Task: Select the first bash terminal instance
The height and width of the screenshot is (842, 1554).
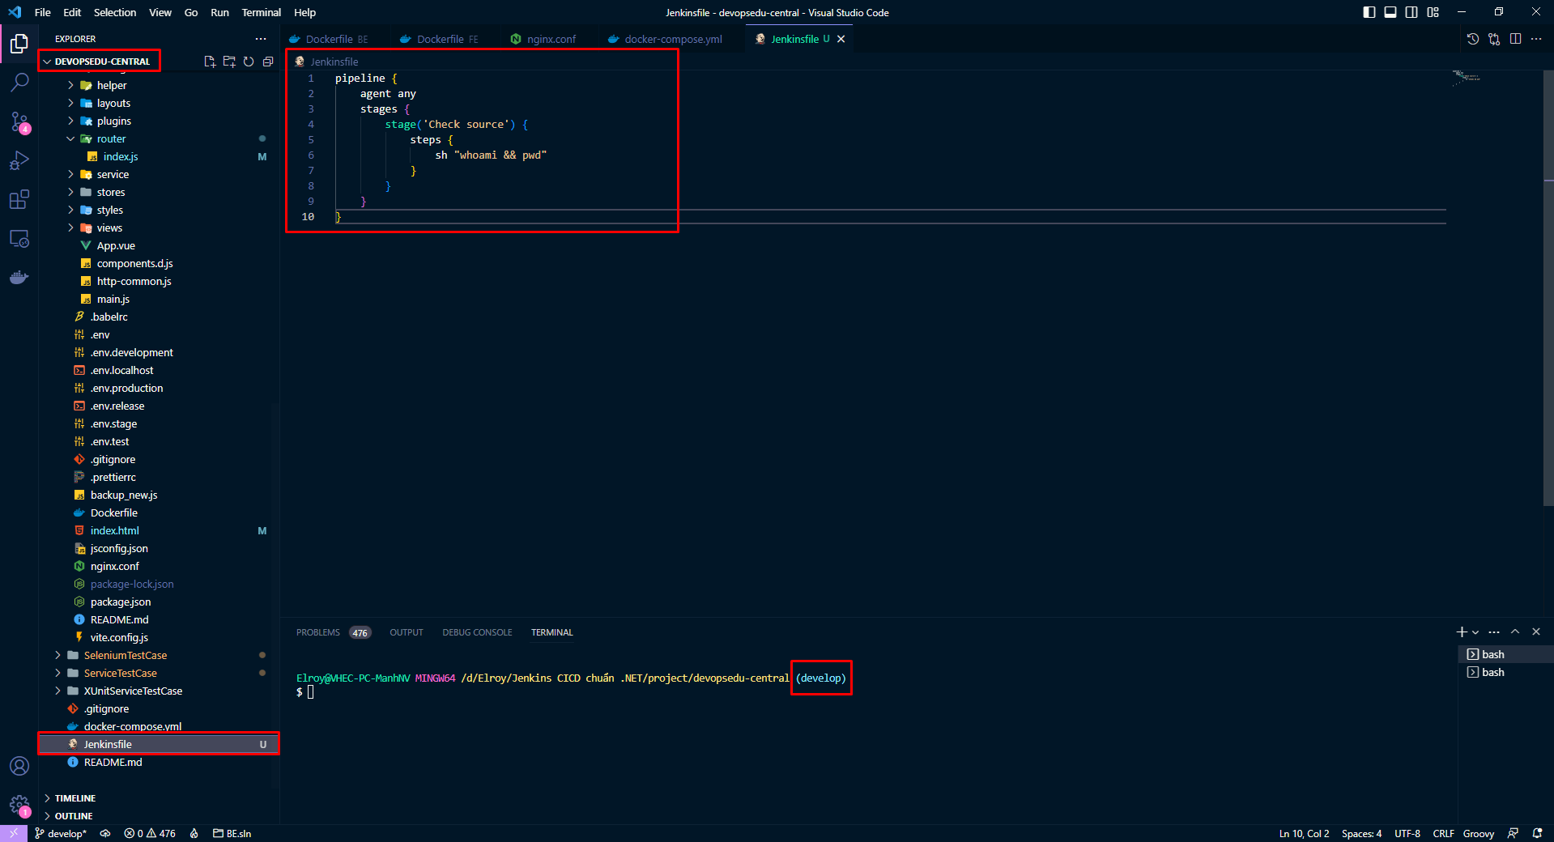Action: pyautogui.click(x=1505, y=654)
